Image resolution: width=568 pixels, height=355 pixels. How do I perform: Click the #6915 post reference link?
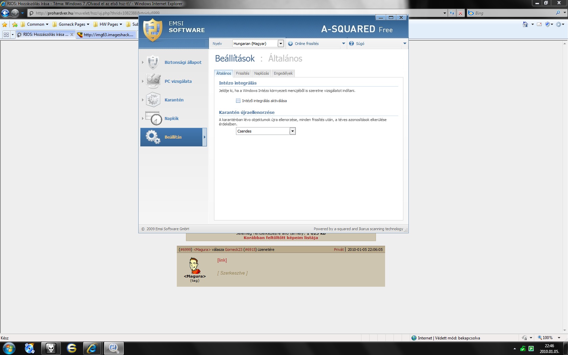pos(250,250)
